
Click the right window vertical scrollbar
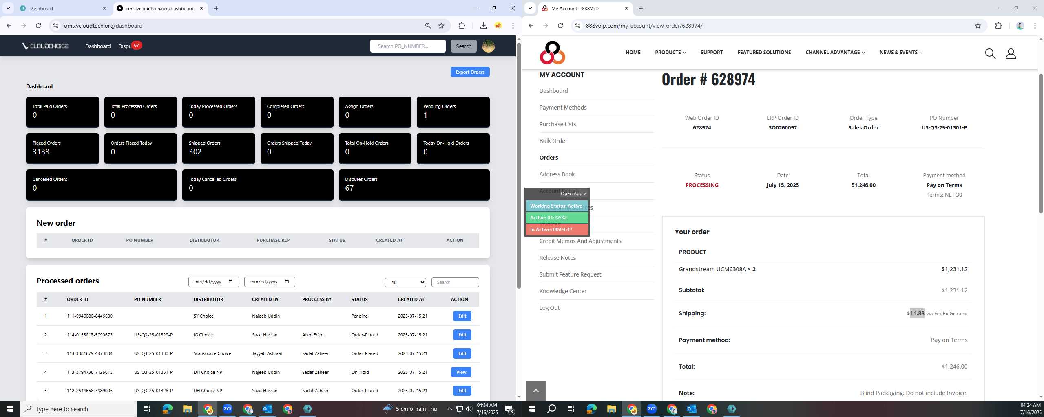[x=1040, y=143]
